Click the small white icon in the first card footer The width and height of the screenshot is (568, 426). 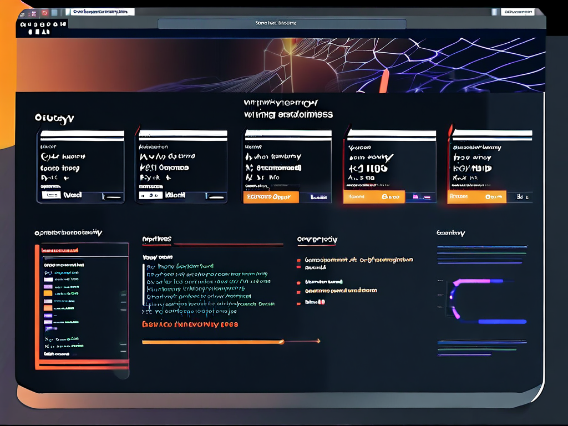pyautogui.click(x=51, y=196)
